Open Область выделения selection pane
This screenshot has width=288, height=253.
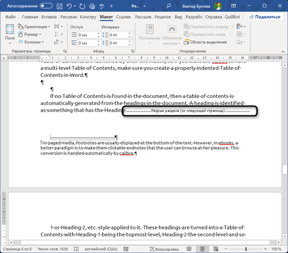pyautogui.click(x=205, y=42)
